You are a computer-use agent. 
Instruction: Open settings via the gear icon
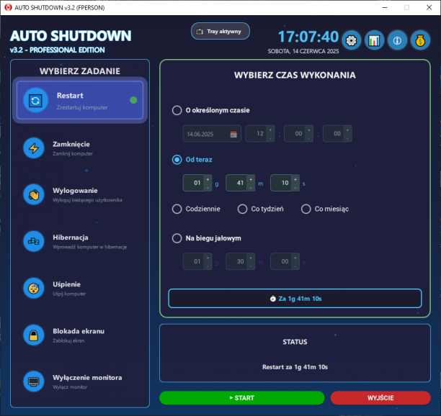click(x=351, y=41)
